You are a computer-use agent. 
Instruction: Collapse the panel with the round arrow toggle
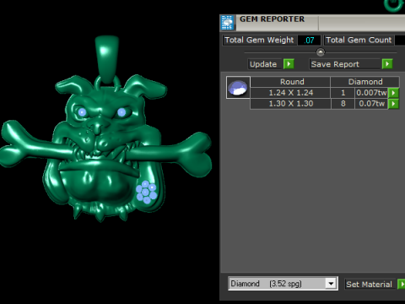click(x=321, y=52)
